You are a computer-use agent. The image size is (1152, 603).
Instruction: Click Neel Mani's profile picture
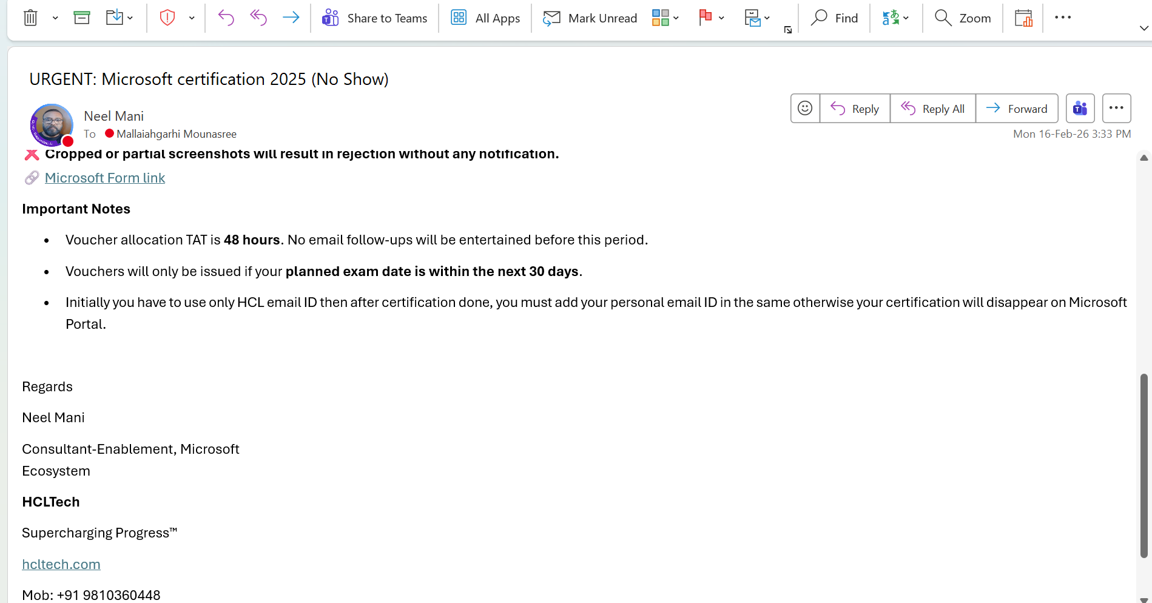[x=52, y=125]
